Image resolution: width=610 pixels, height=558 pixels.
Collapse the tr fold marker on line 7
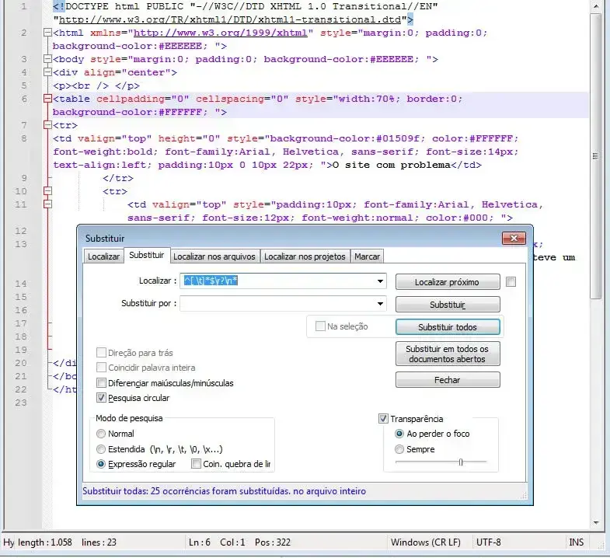point(47,125)
